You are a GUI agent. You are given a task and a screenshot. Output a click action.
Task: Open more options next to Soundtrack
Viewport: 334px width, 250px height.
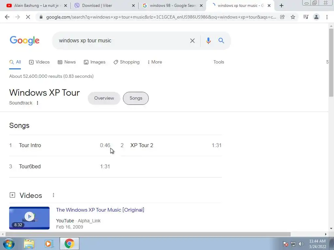[x=38, y=103]
